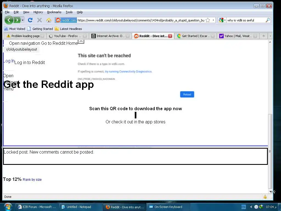
Task: Close the Yahoo tab
Action: click(255, 36)
